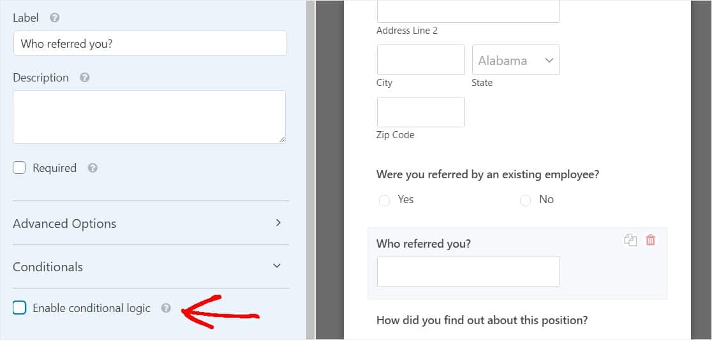Click the help icon beside Description
This screenshot has width=712, height=340.
[84, 78]
